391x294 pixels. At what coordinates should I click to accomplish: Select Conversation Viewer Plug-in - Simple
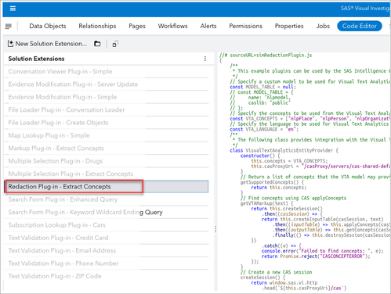(x=107, y=71)
